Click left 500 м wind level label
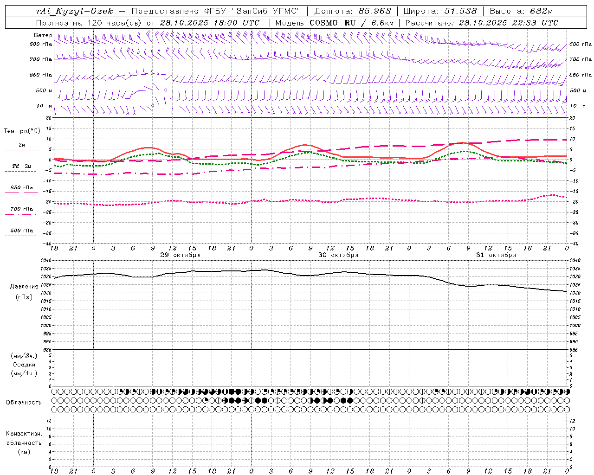The height and width of the screenshot is (475, 594). pyautogui.click(x=44, y=90)
